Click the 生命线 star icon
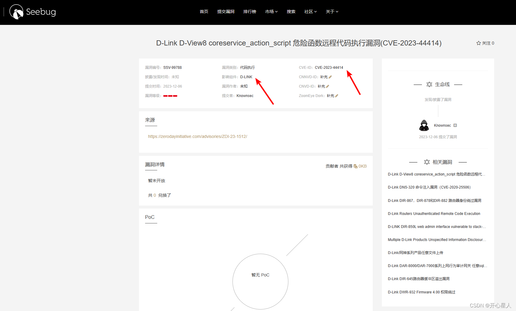This screenshot has height=311, width=516. click(x=429, y=84)
